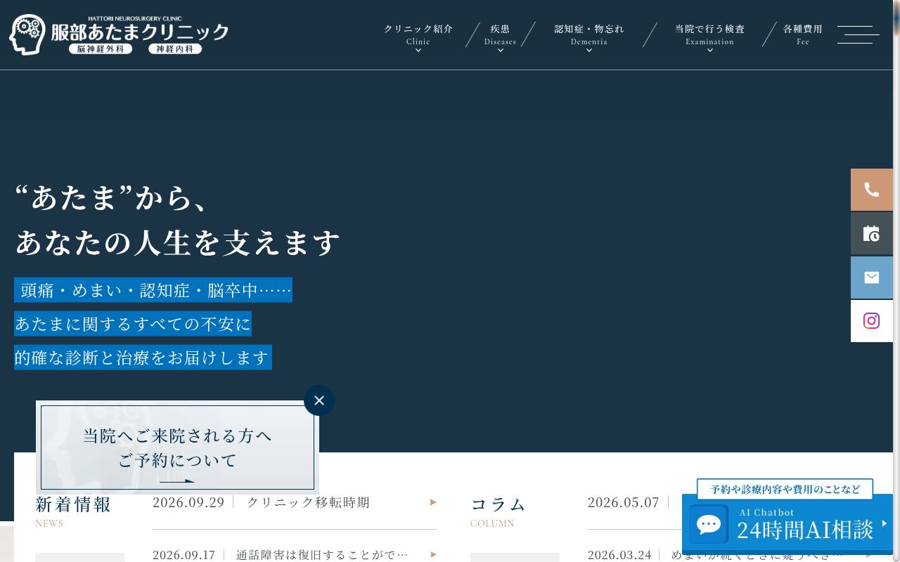This screenshot has width=900, height=562.
Task: Open the Instagram side button
Action: point(872,321)
